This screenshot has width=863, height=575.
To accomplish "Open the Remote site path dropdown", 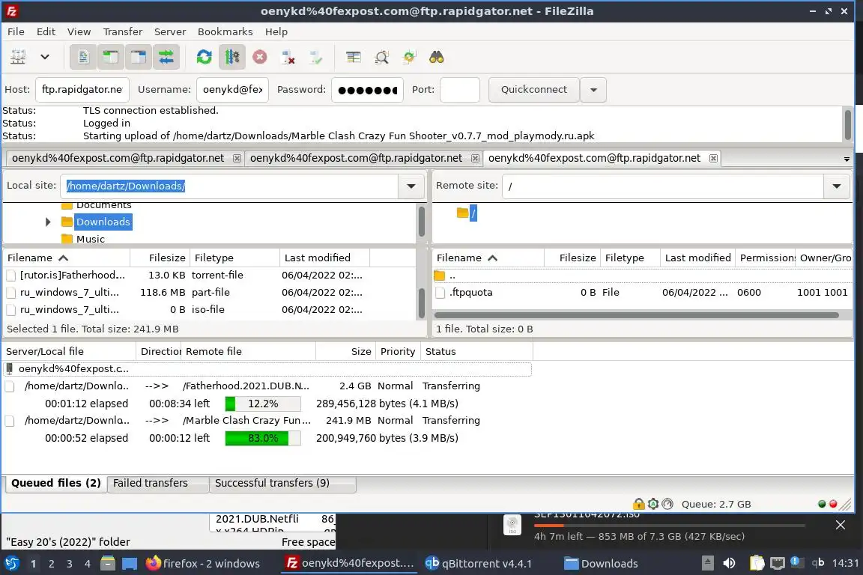I will coord(837,186).
